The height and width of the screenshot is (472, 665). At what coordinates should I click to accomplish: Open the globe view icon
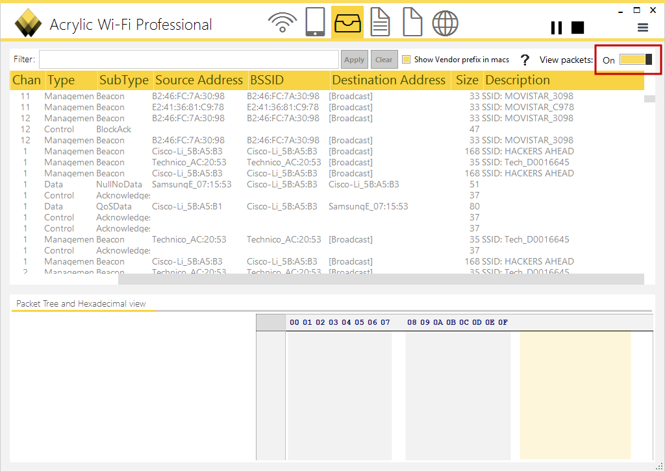click(x=445, y=23)
